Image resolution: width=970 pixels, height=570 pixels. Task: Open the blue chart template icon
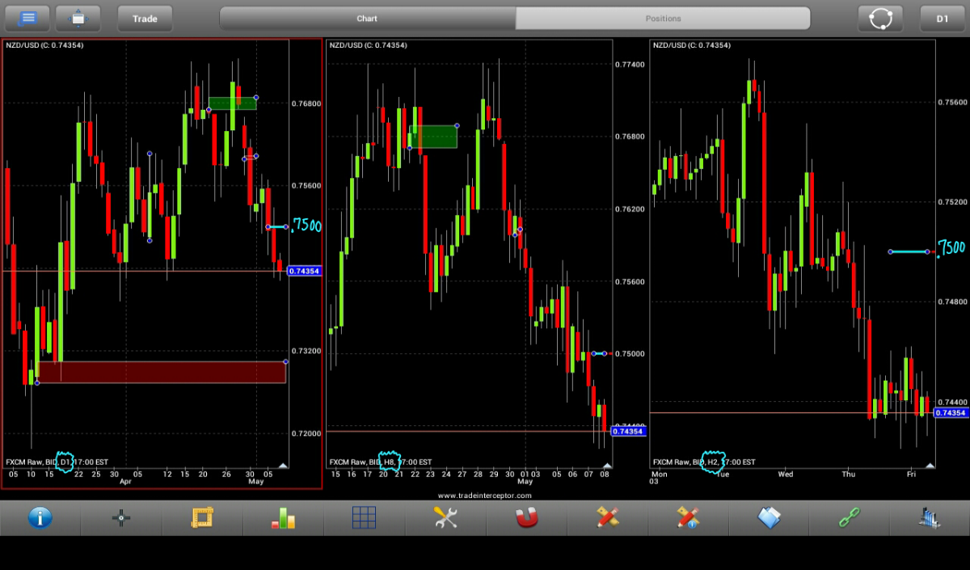930,517
